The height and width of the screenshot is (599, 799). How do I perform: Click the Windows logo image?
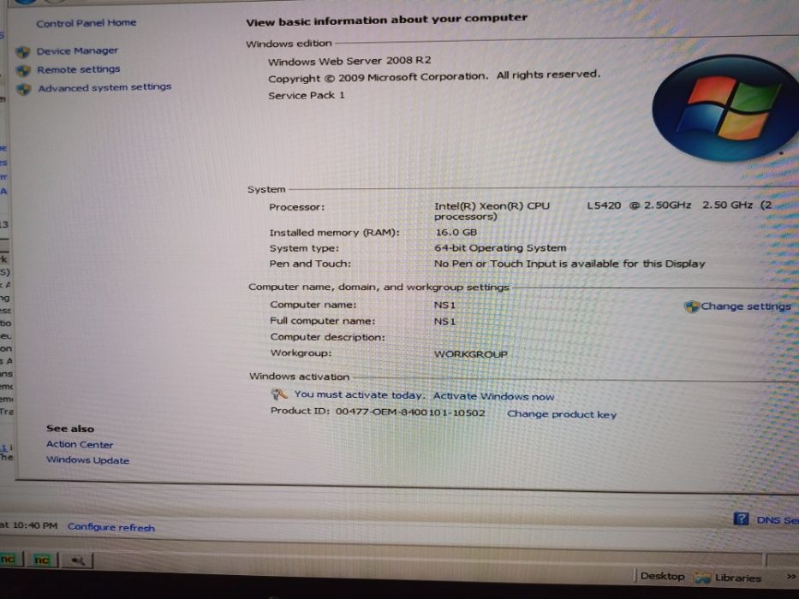coord(727,109)
